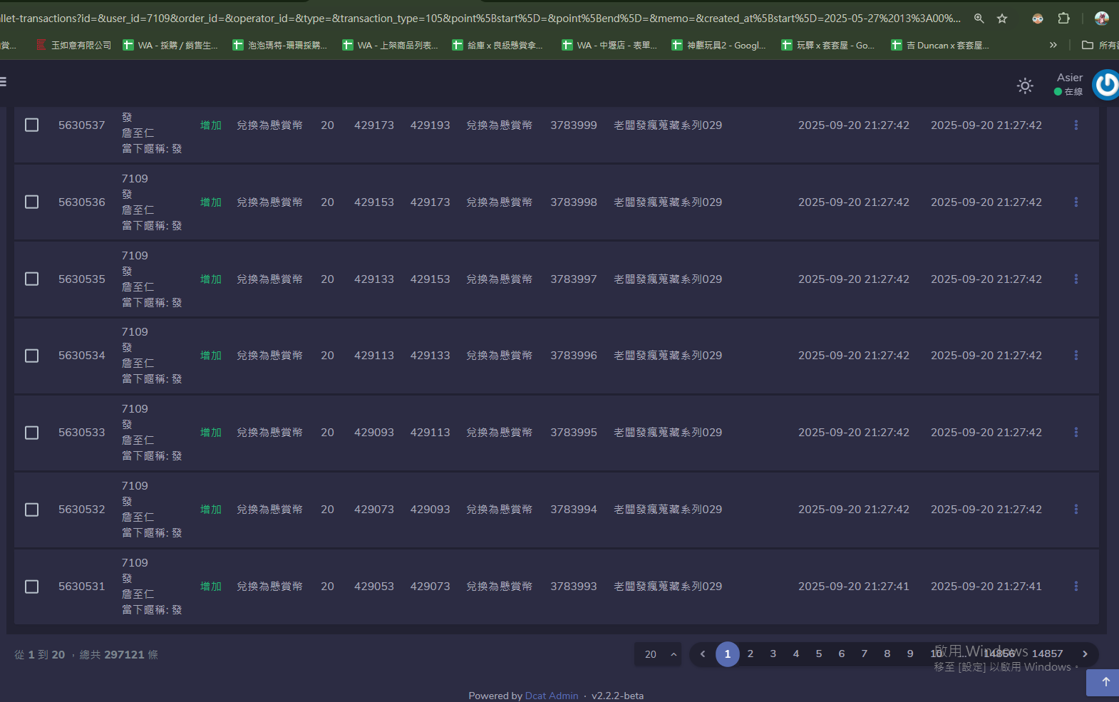Open the browser extensions puzzle icon

1063,19
